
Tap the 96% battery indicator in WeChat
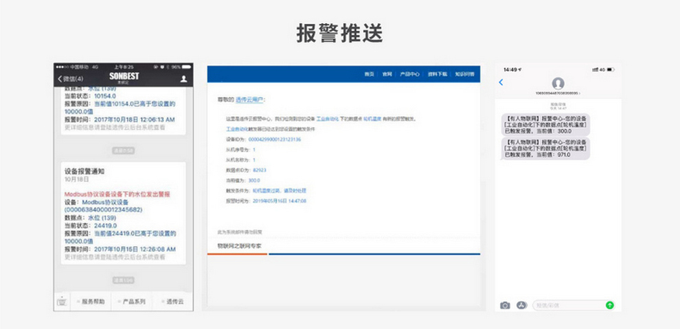click(x=181, y=67)
